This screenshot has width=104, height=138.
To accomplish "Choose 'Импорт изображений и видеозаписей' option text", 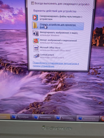I will (58, 40).
